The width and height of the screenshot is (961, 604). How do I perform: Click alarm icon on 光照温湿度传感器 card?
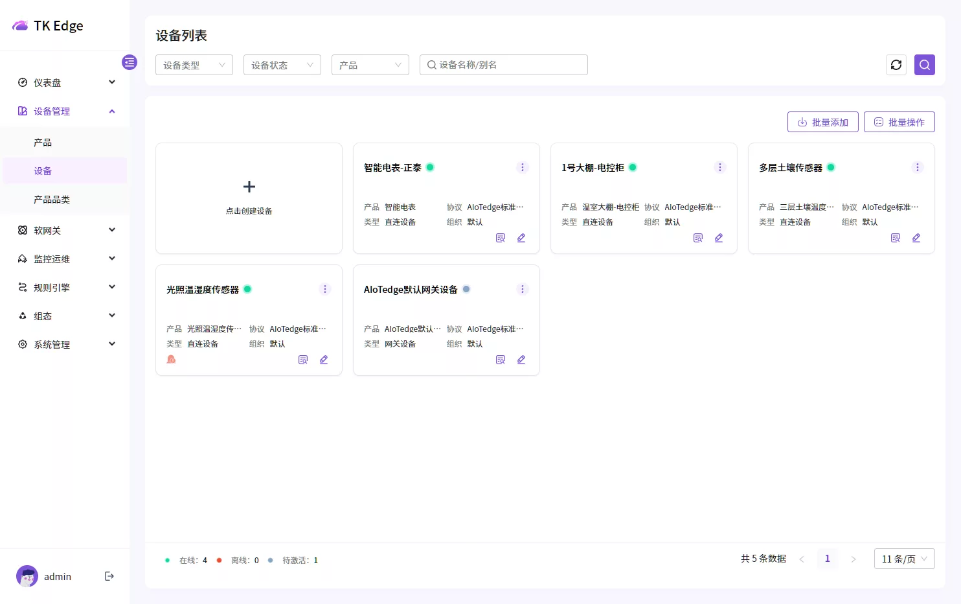[x=172, y=359]
